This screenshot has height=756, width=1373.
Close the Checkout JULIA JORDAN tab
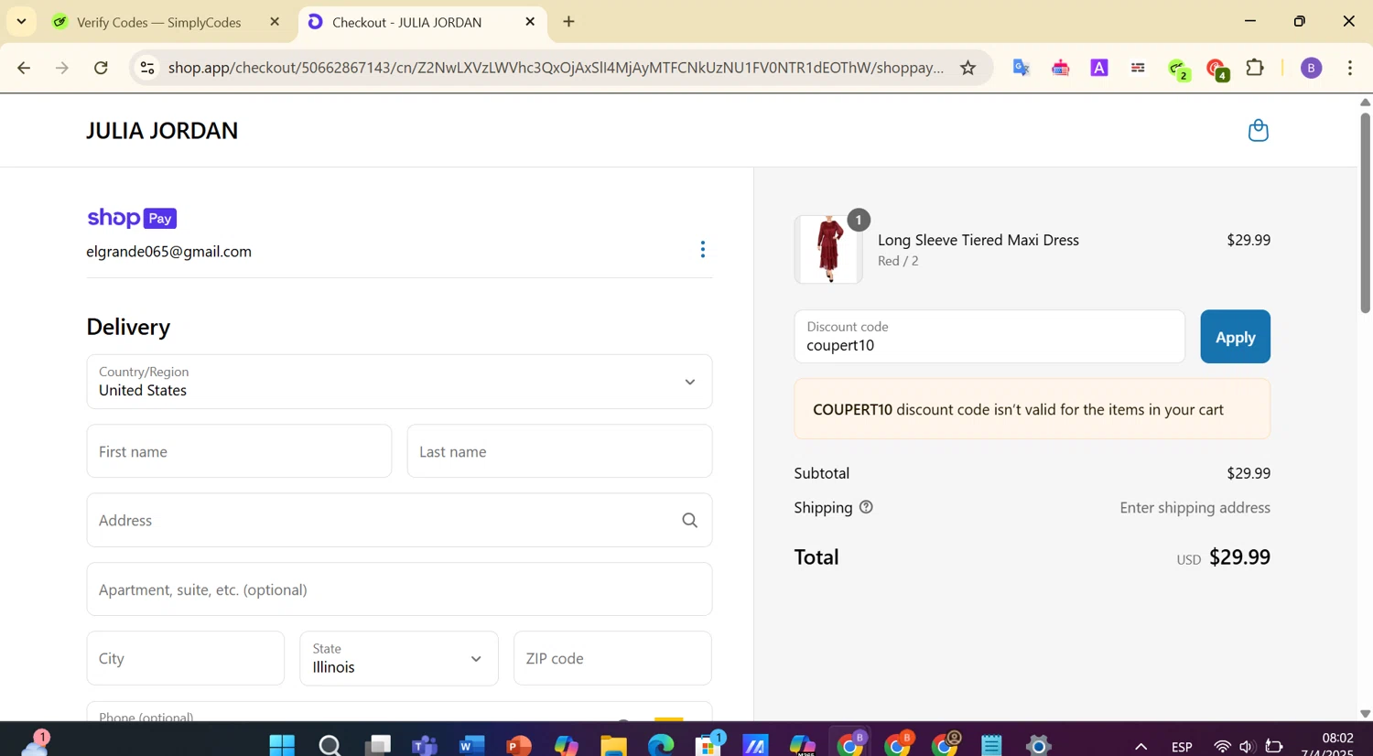click(x=530, y=21)
